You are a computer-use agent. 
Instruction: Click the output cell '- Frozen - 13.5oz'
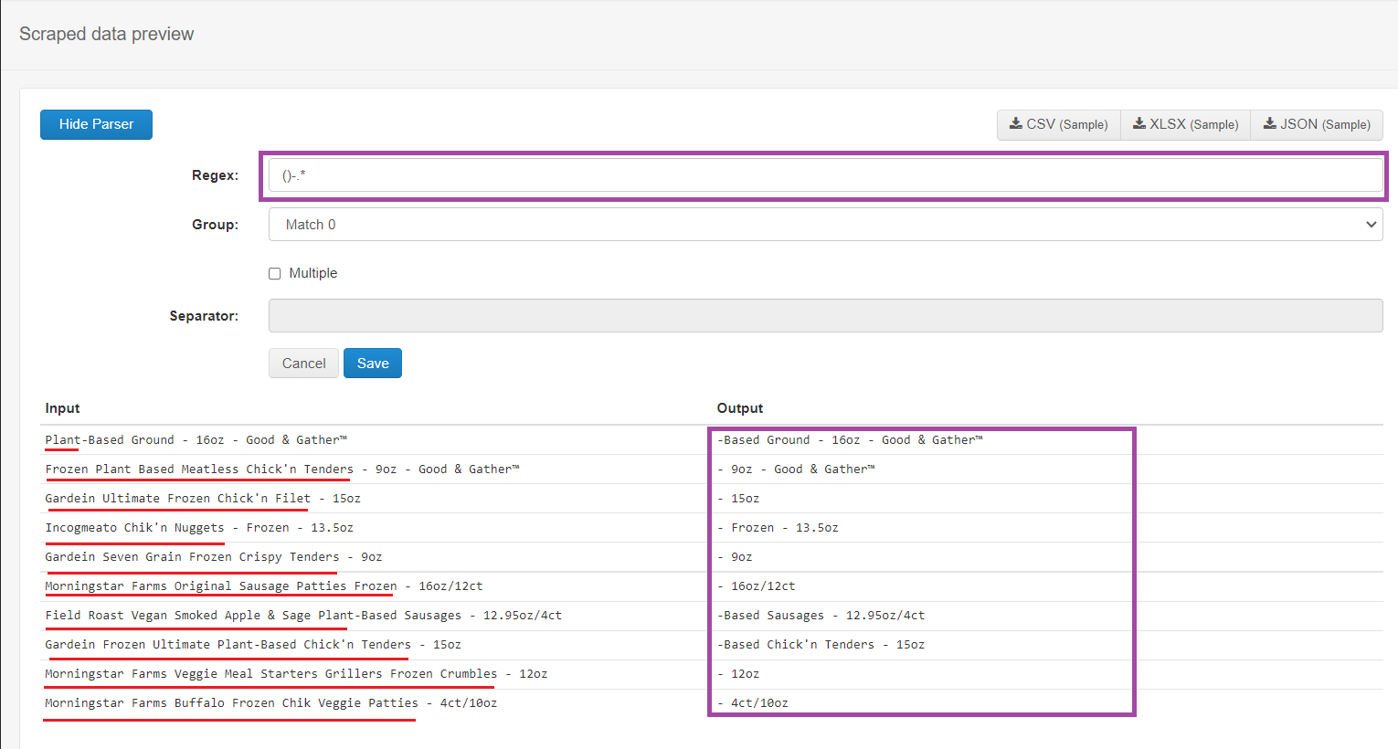pyautogui.click(x=778, y=528)
